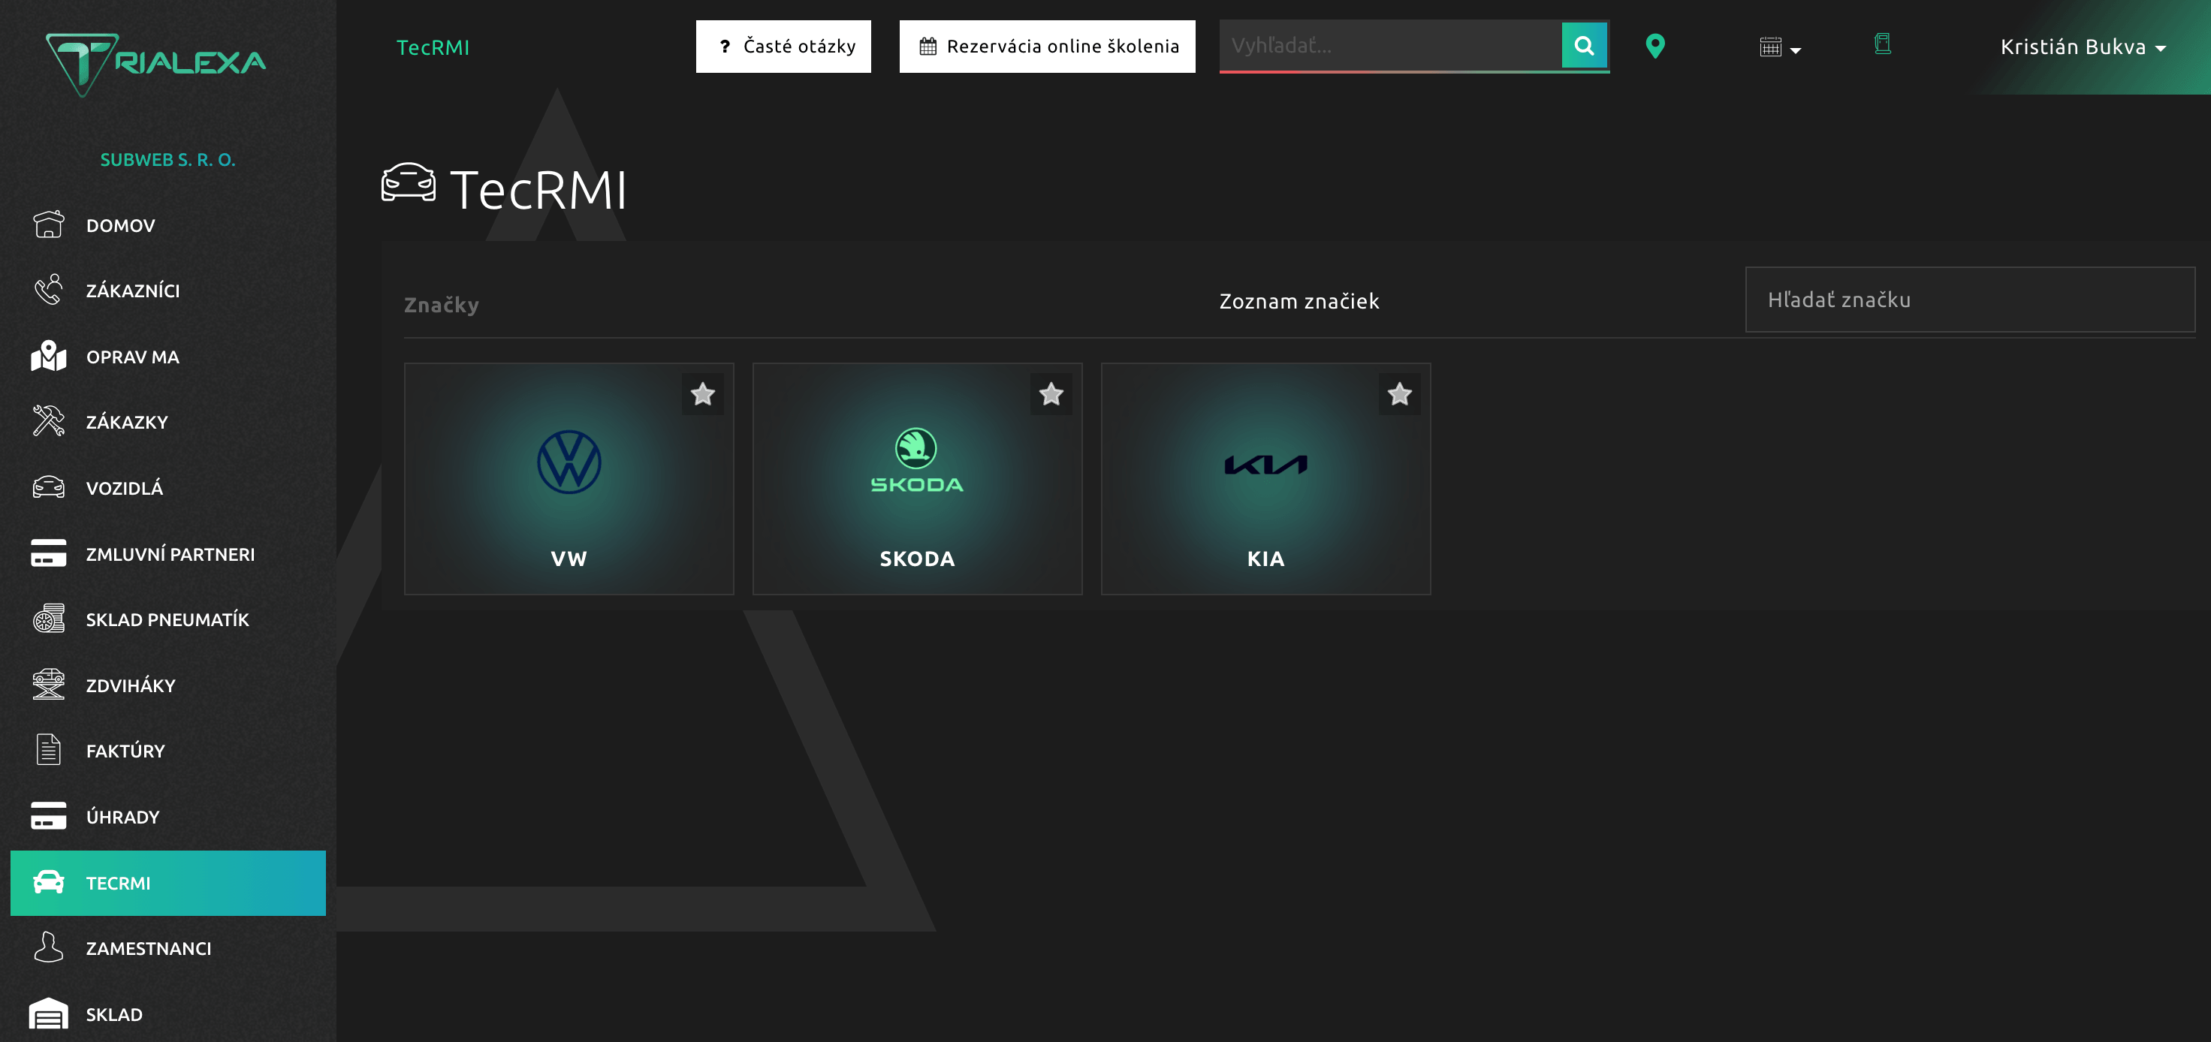The image size is (2211, 1042).
Task: Toggle favorite star on VW card
Action: tap(703, 394)
